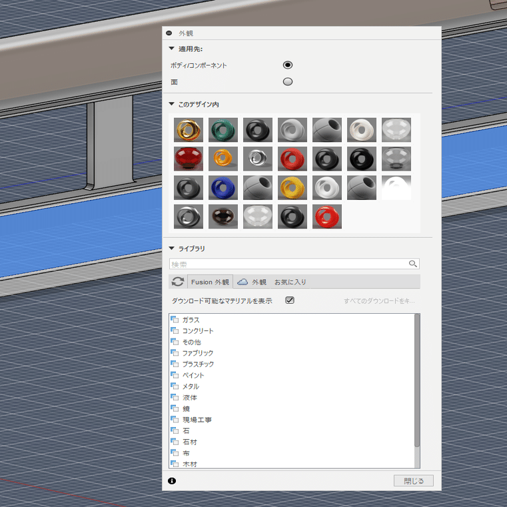
Task: Uncheck ダウンロード可能なマテリアルを表示 checkbox
Action: point(289,300)
